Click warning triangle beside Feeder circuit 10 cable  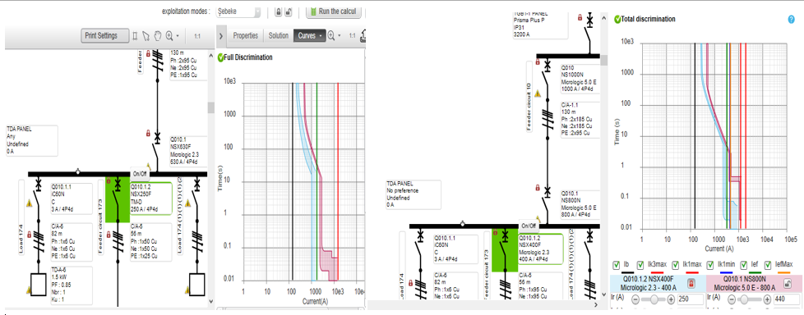[538, 93]
